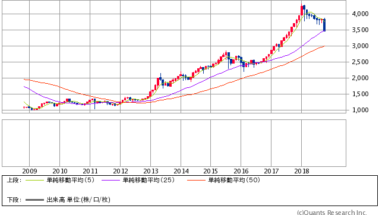Click the 単純移動平均(25) legend label

149,180
